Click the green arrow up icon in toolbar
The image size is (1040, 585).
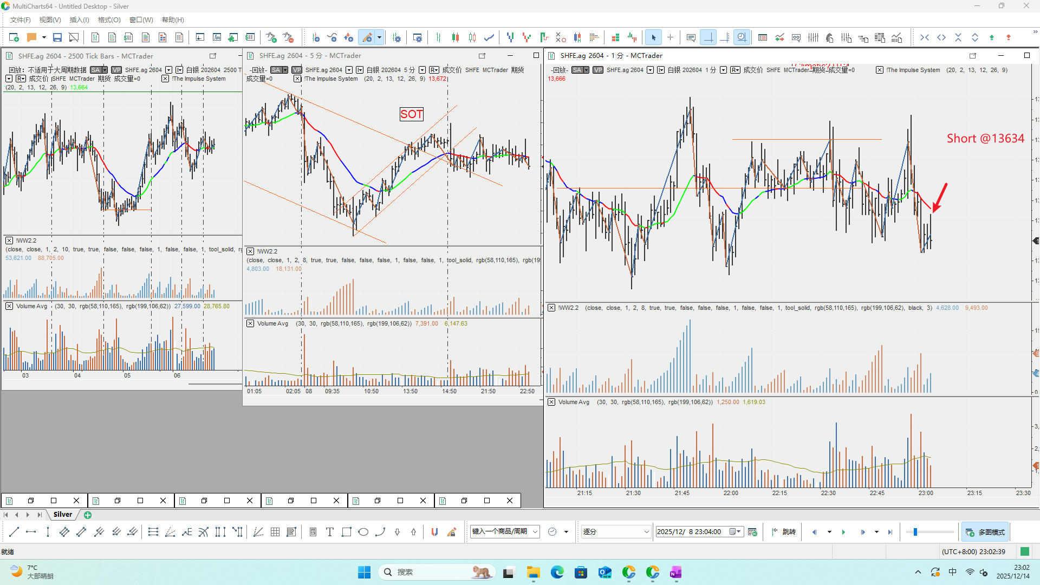(992, 37)
